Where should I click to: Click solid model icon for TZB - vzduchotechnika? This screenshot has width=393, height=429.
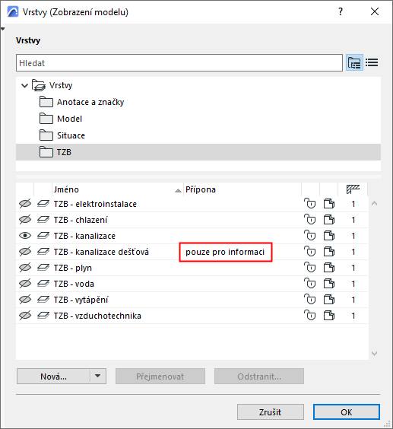pos(329,316)
